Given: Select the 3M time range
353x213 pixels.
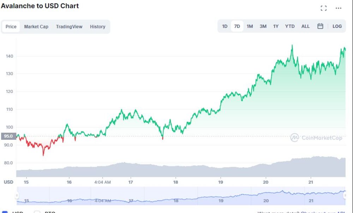Looking at the screenshot, I should click(263, 26).
